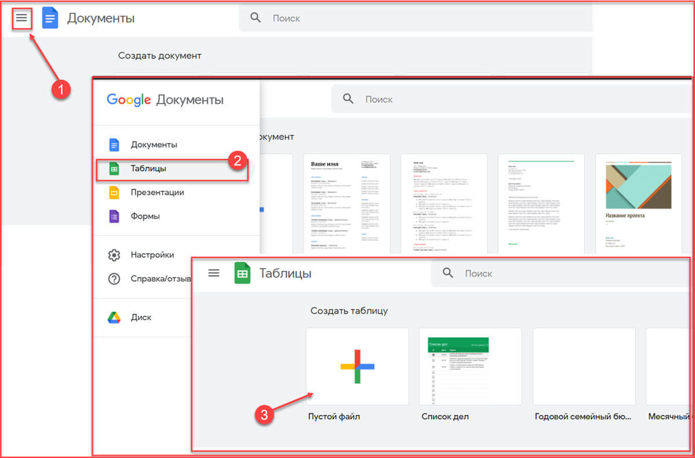This screenshot has width=695, height=458.
Task: Click the green Таблицы icon in the side menu
Action: (x=114, y=169)
